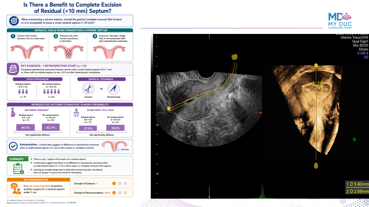Select the numbered circle 1 surgical goal

coord(13,36)
